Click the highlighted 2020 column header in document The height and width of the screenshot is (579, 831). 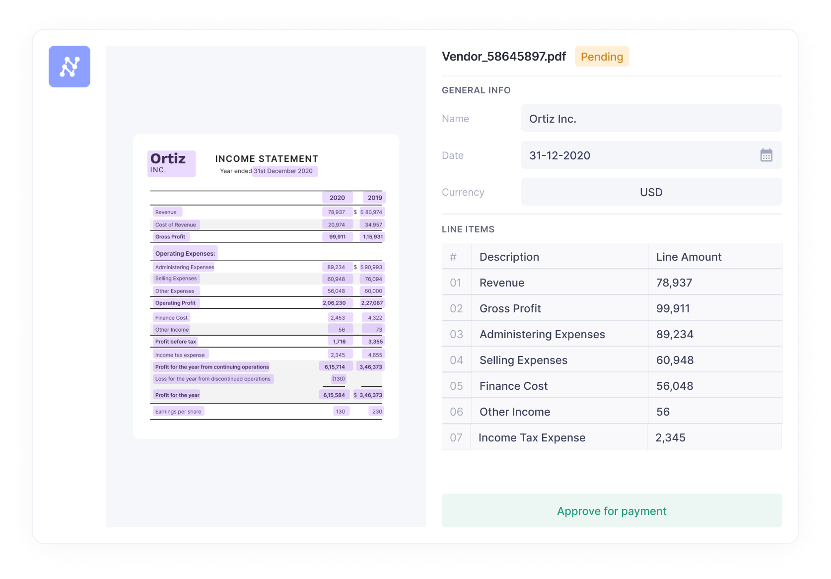click(x=337, y=198)
